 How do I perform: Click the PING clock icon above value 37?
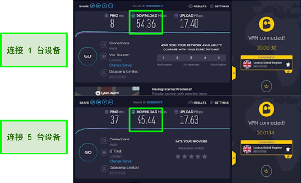point(107,112)
